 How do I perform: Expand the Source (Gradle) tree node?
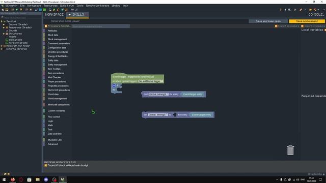coord(4,24)
